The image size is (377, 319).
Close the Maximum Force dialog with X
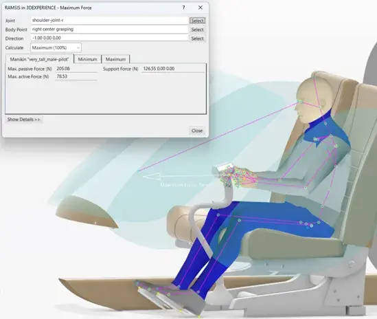201,8
